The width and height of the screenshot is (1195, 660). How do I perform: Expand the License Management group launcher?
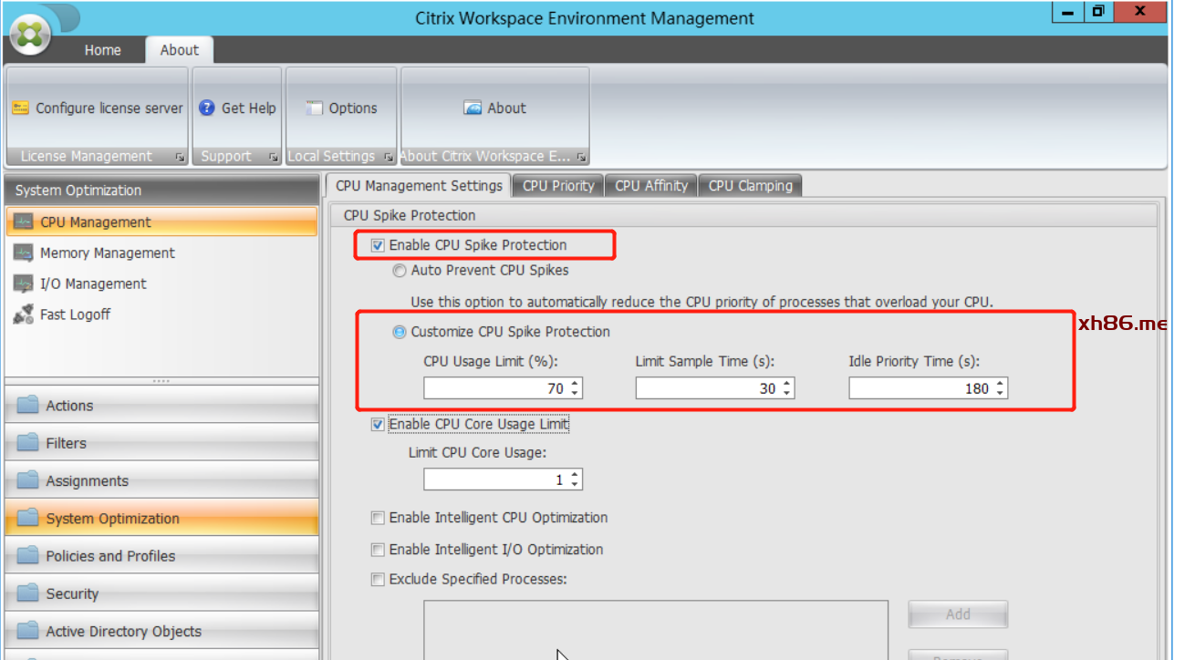(180, 157)
